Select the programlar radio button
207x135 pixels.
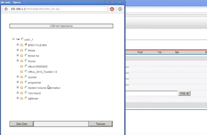pos(26,82)
